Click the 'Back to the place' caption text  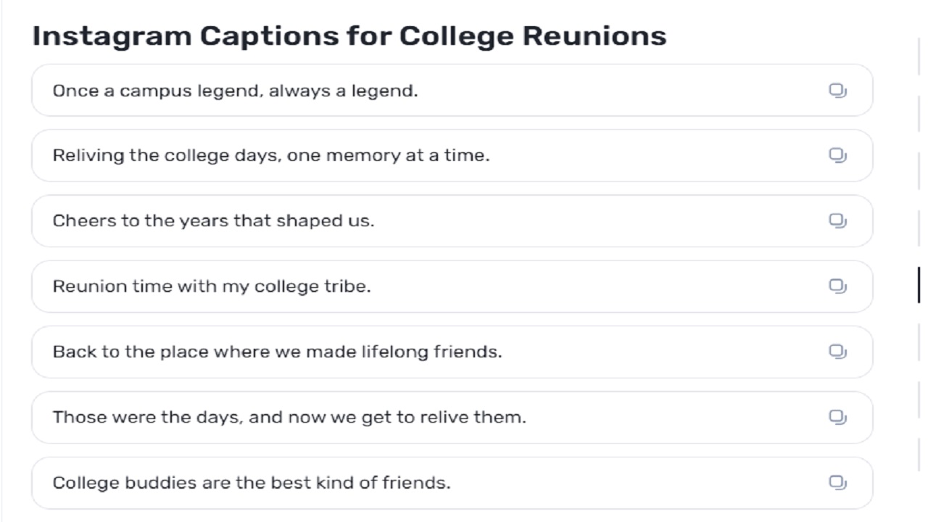(277, 352)
